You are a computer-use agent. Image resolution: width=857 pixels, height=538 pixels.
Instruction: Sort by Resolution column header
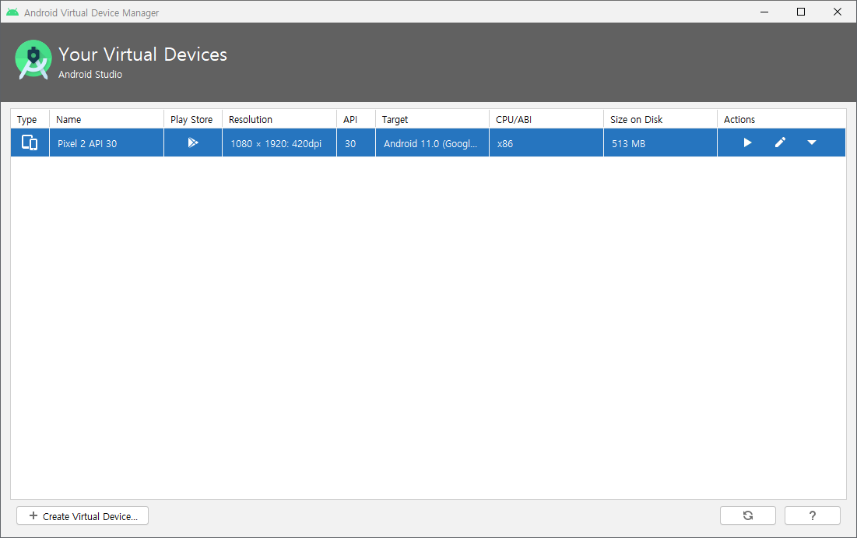(279, 119)
